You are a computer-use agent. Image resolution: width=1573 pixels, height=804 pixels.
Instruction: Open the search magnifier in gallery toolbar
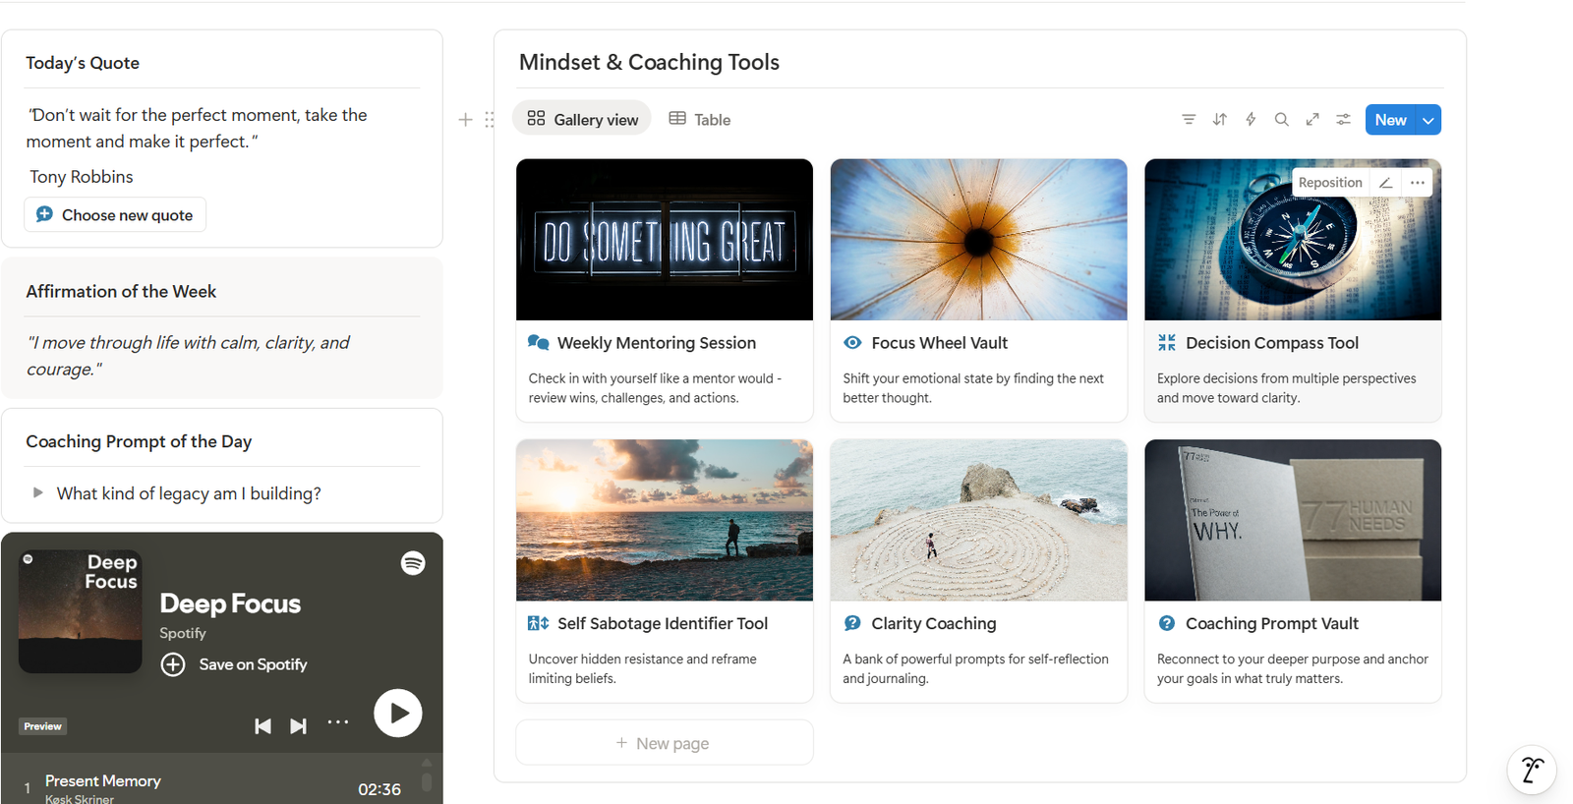pyautogui.click(x=1282, y=120)
